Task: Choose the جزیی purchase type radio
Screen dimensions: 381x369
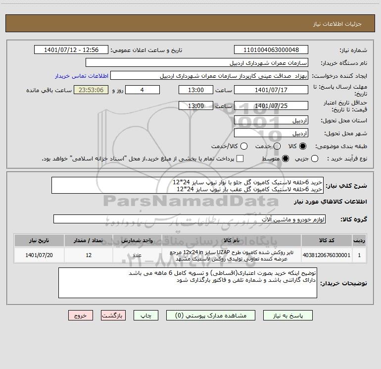Action: (315, 158)
